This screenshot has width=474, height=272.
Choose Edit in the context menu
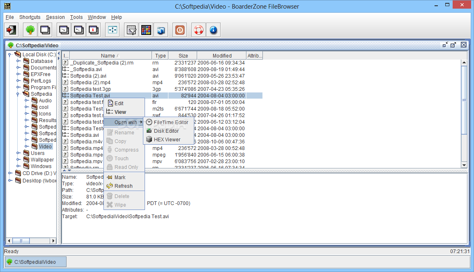[124, 103]
